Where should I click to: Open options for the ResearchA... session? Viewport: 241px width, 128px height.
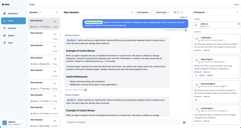tap(55, 59)
